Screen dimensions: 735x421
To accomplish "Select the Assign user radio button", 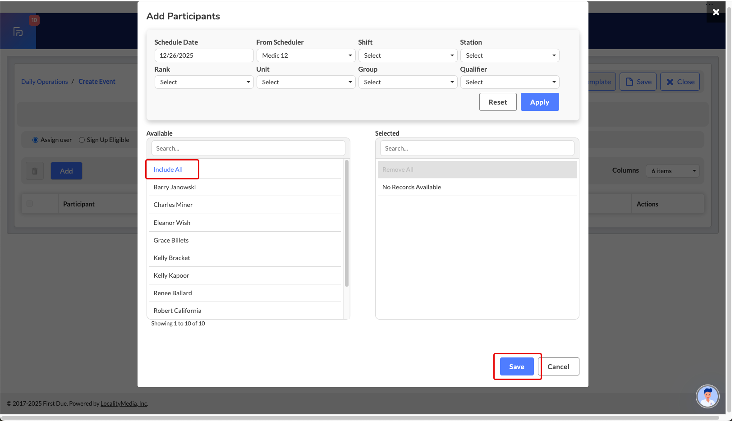I will [x=35, y=140].
